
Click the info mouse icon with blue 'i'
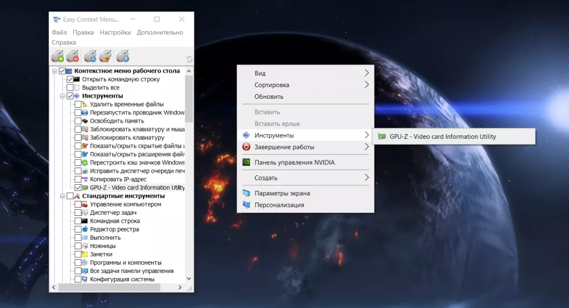click(123, 56)
